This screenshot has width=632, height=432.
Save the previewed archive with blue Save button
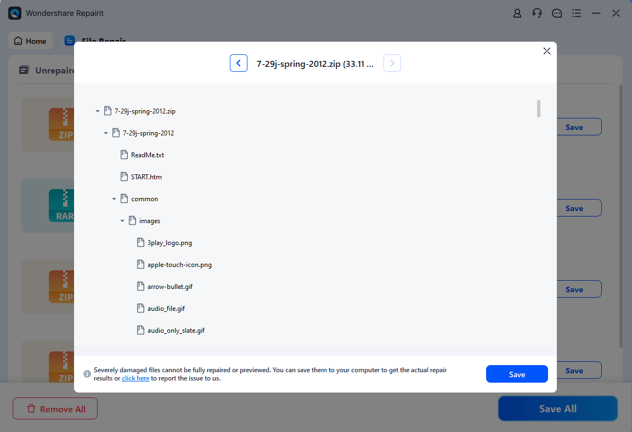517,374
